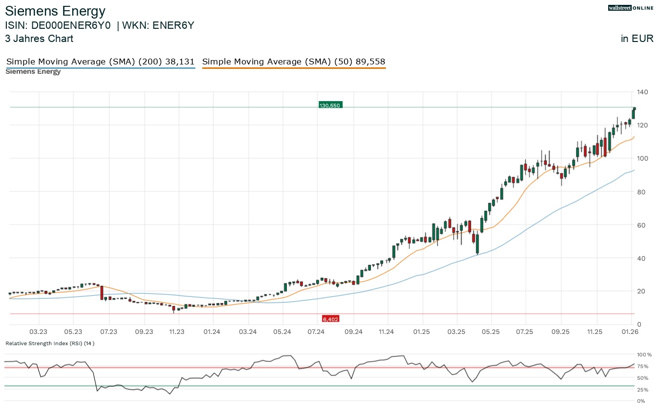Click the Siemens Energy chart title
The image size is (659, 414).
coord(55,11)
